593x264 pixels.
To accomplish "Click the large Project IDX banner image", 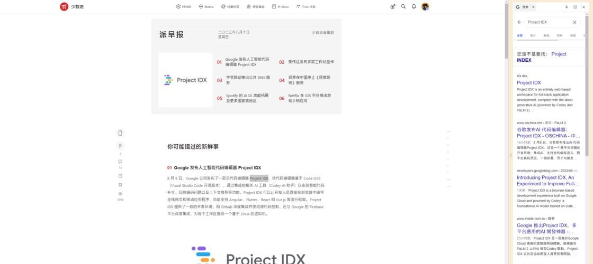I will click(248, 255).
